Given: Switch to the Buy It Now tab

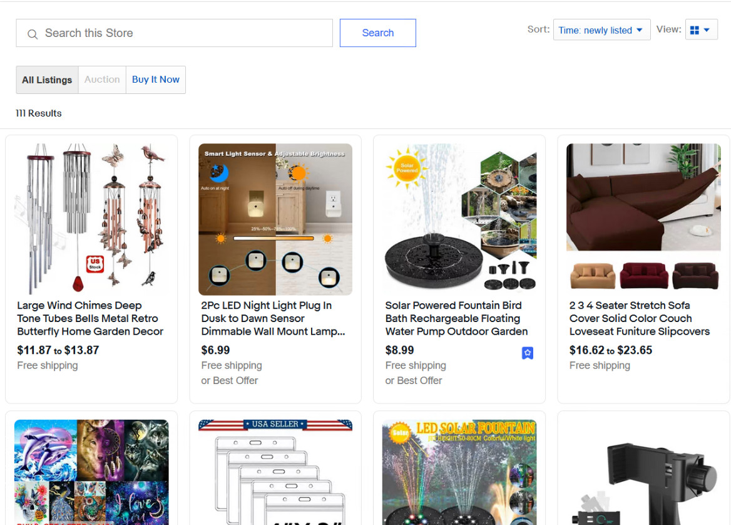Looking at the screenshot, I should click(x=156, y=80).
